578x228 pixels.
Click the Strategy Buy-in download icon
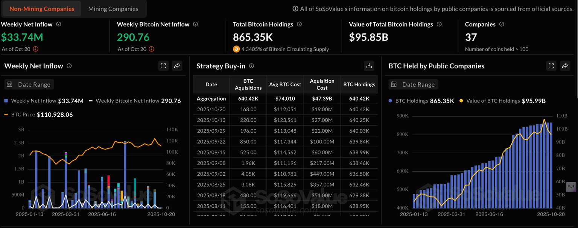(369, 66)
